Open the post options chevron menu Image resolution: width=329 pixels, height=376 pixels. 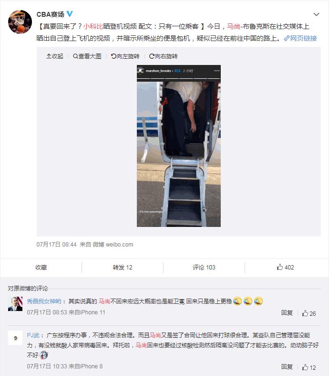pos(316,14)
